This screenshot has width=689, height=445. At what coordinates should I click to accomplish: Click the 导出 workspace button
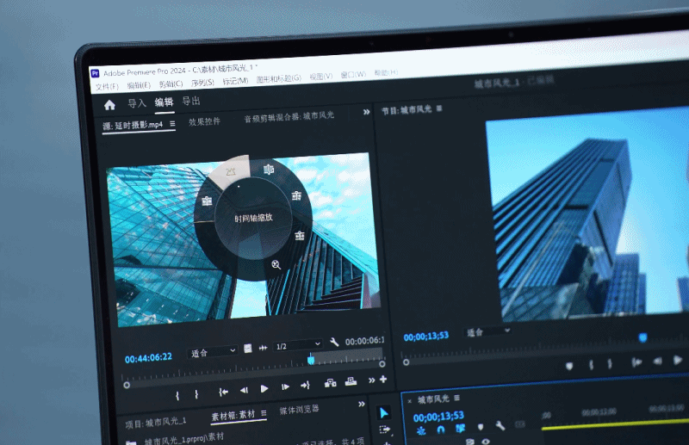190,102
